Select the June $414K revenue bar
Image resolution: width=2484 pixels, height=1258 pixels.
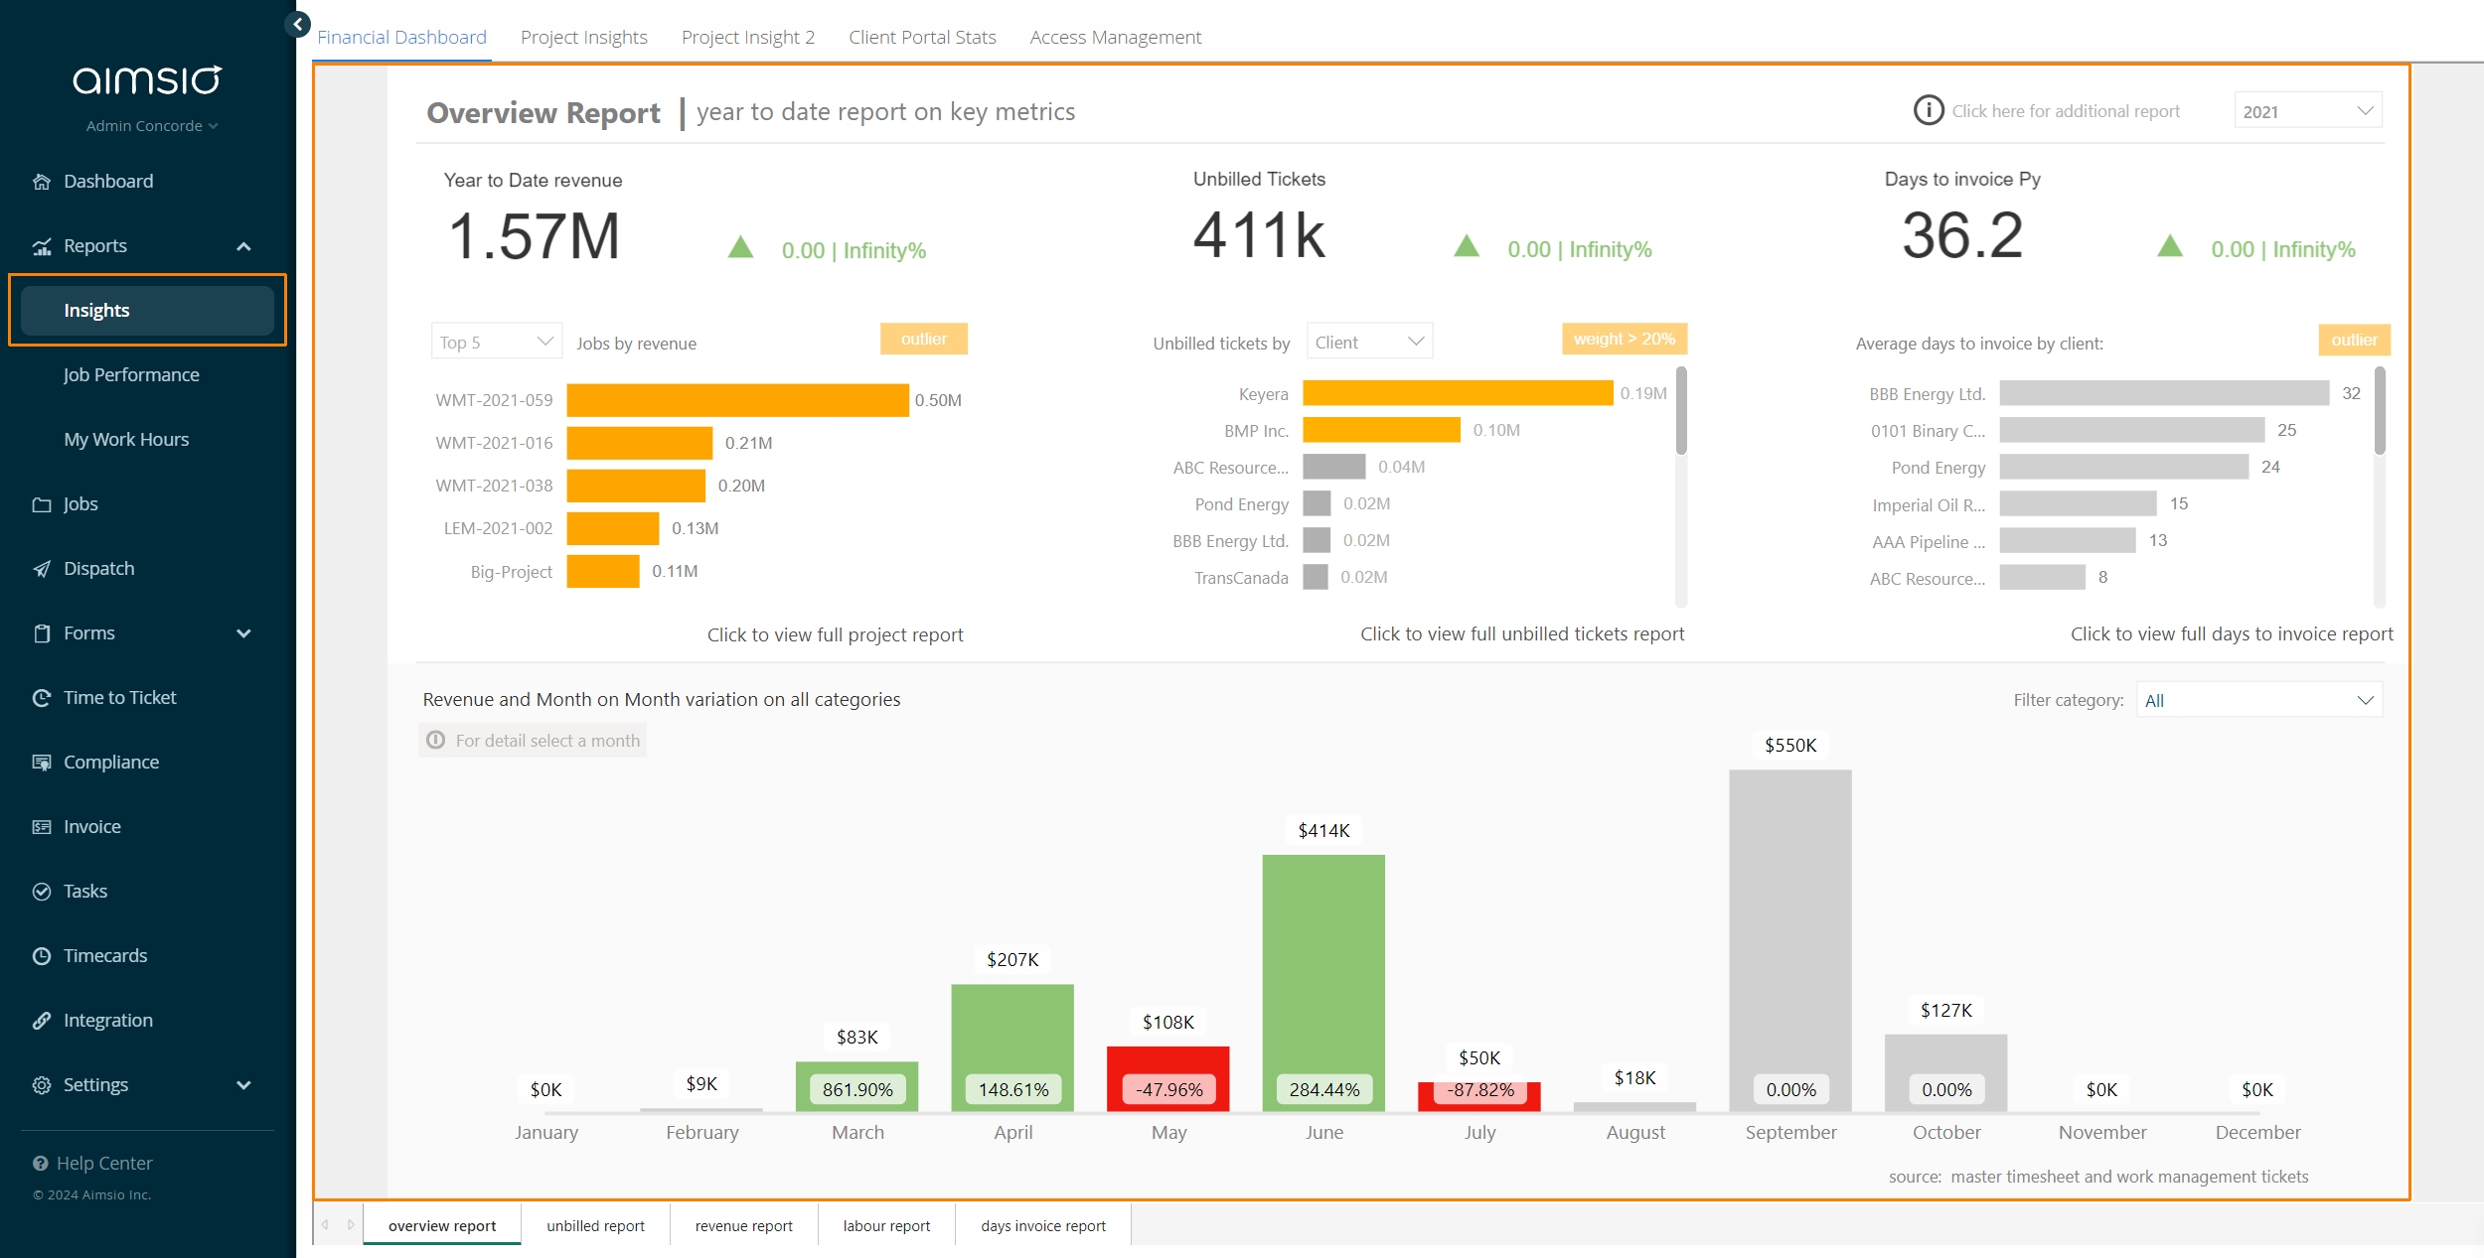[1323, 983]
